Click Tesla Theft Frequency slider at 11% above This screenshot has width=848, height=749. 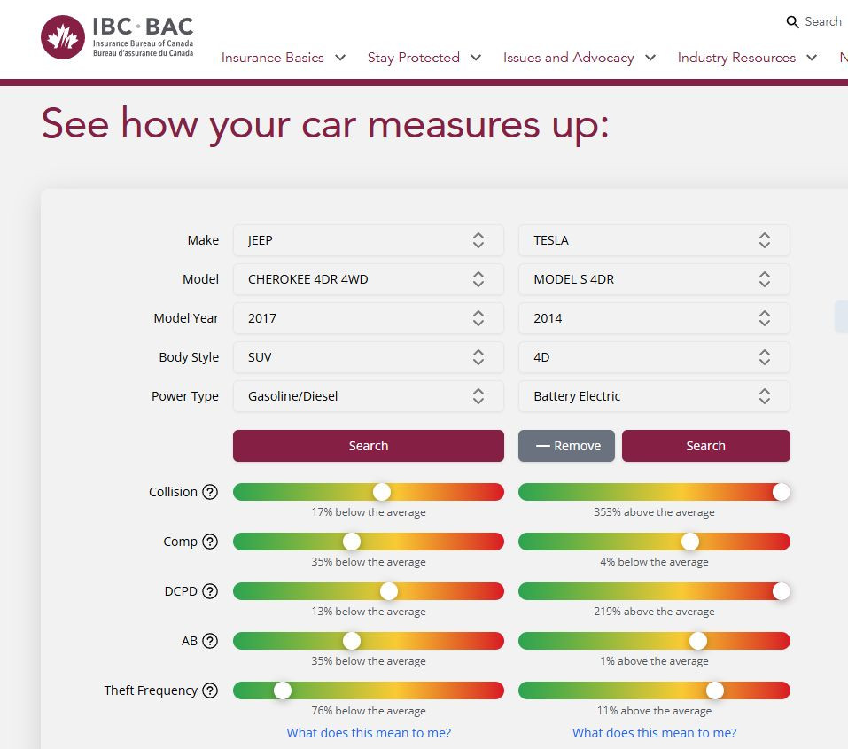[715, 690]
